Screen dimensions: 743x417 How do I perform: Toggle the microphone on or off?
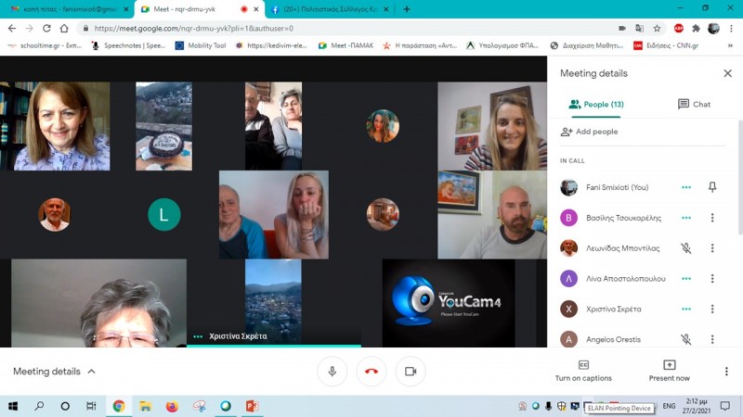coord(332,372)
